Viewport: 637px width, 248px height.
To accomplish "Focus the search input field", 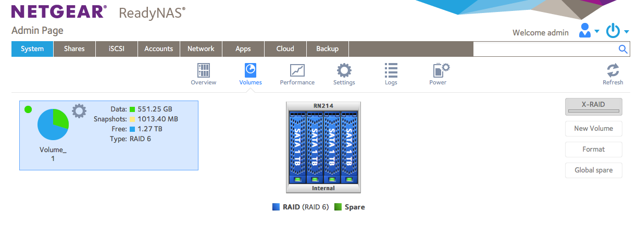I will coord(545,49).
